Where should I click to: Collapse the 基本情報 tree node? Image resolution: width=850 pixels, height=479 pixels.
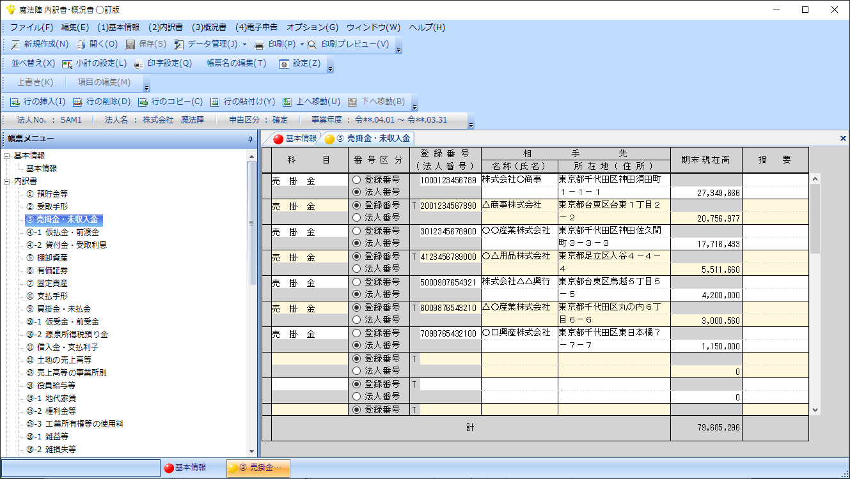click(x=6, y=156)
